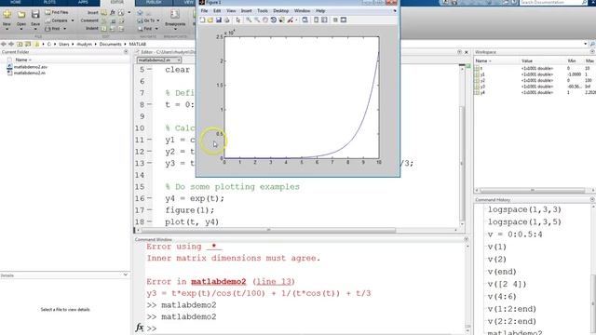Image resolution: width=596 pixels, height=335 pixels.
Task: Select the Zoom In tool in figure toolbar
Action: click(x=249, y=20)
